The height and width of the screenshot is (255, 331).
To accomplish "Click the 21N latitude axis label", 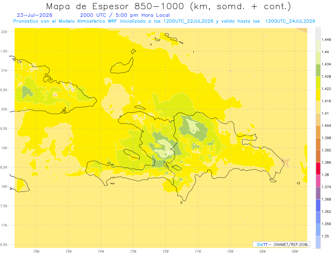I will tap(4, 71).
